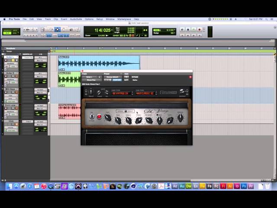Mute the Drum Loop track
277x208 pixels.
[x=16, y=108]
